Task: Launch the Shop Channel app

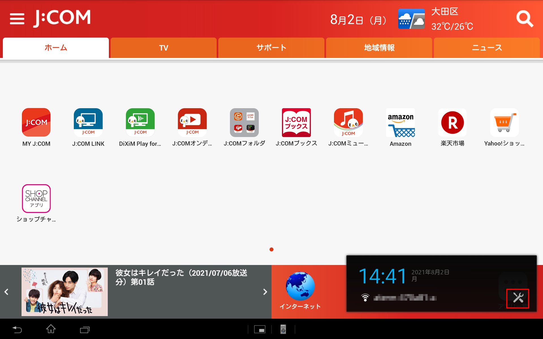Action: 36,198
